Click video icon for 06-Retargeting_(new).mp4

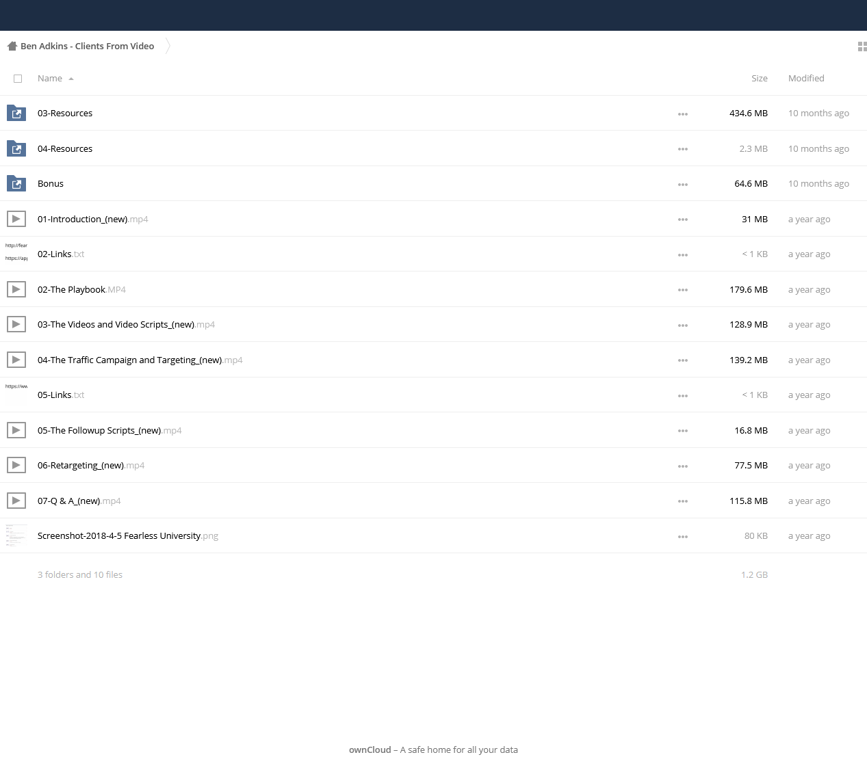click(x=16, y=465)
